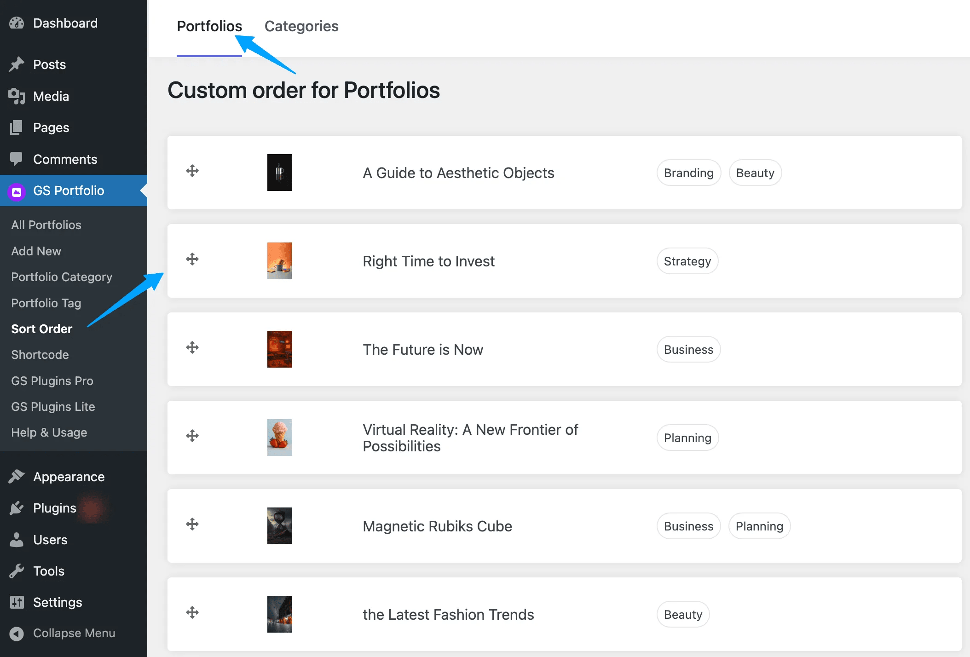This screenshot has width=970, height=657.
Task: Open the Appearance brush icon
Action: tap(17, 476)
